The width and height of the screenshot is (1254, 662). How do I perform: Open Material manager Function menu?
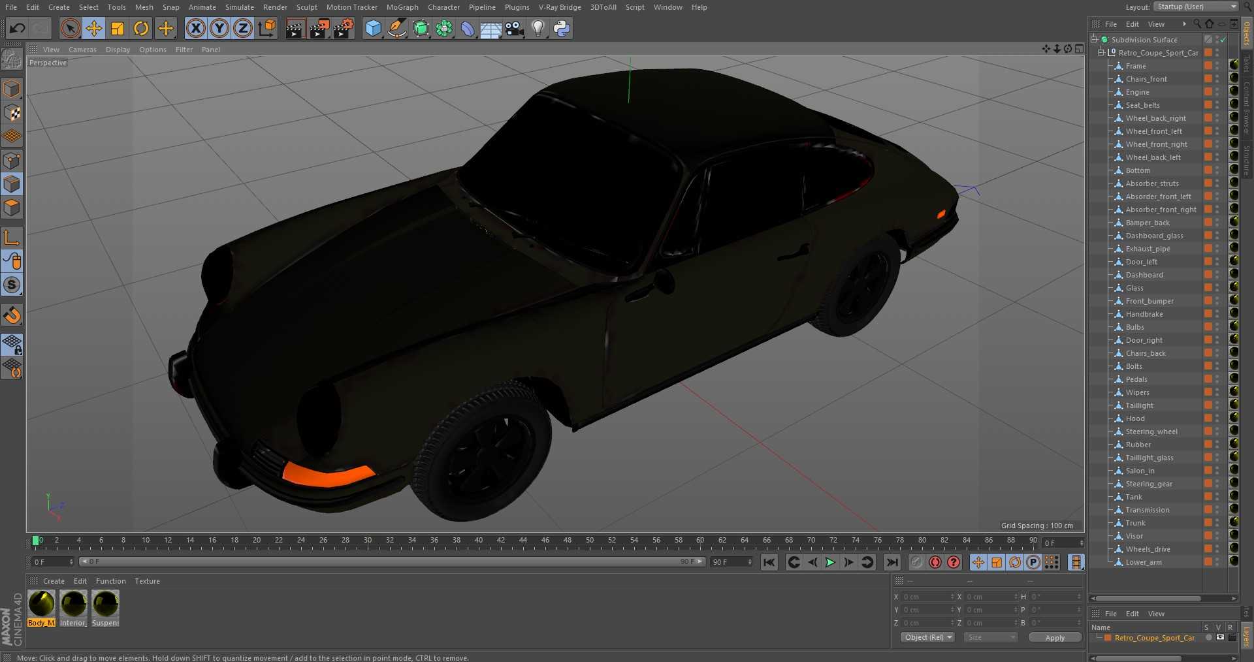(x=110, y=581)
